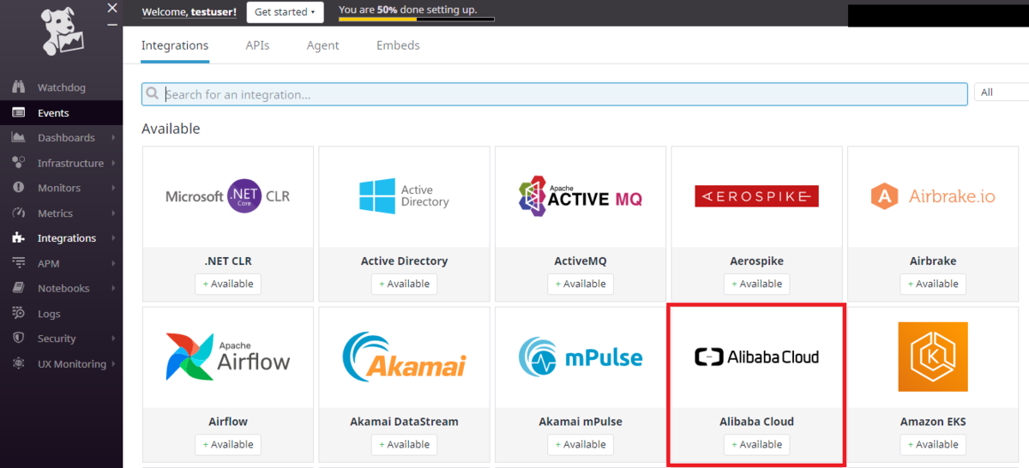The width and height of the screenshot is (1029, 468).
Task: Click the Datadog dog logo
Action: [x=63, y=33]
